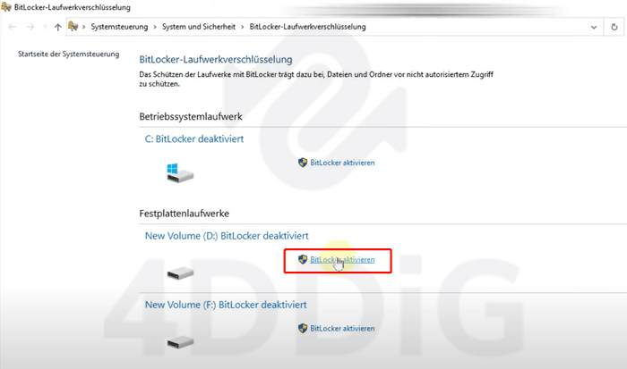Image resolution: width=627 pixels, height=369 pixels.
Task: Open Startseite der Systemsteuerung link
Action: (69, 54)
